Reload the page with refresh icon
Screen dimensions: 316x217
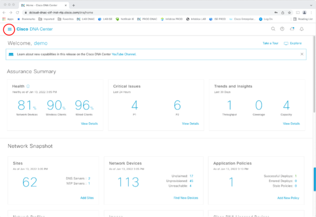pos(18,12)
